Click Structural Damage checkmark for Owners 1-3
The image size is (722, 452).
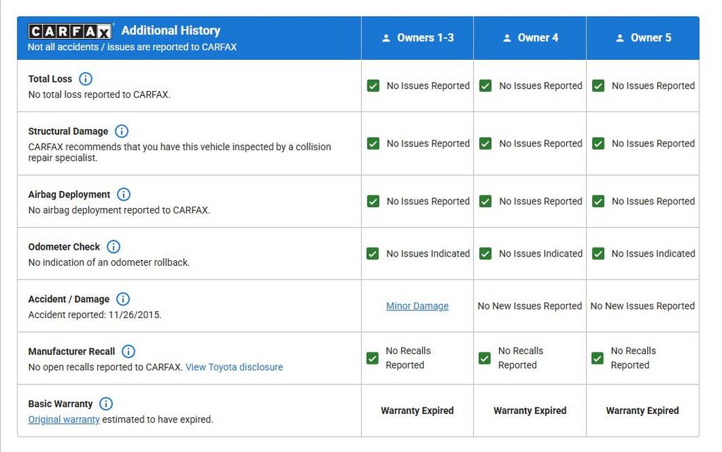click(374, 144)
